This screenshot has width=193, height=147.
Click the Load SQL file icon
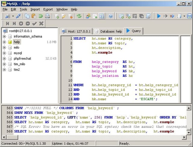coord(179,16)
